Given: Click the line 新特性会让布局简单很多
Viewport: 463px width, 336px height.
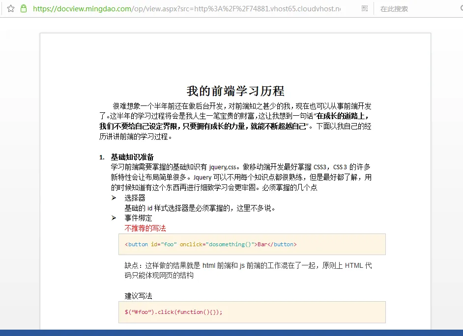Looking at the screenshot, I should click(241, 178).
